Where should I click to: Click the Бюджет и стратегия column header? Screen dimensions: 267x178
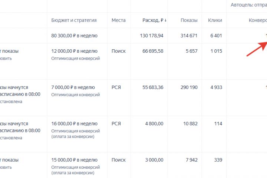tap(74, 20)
